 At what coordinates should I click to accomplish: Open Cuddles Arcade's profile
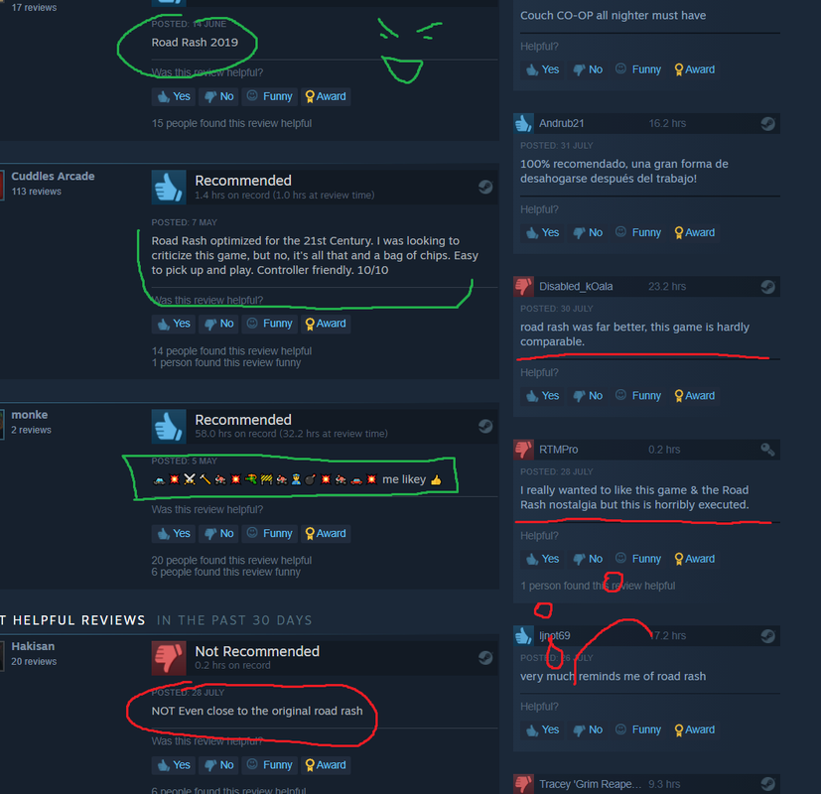(x=53, y=177)
